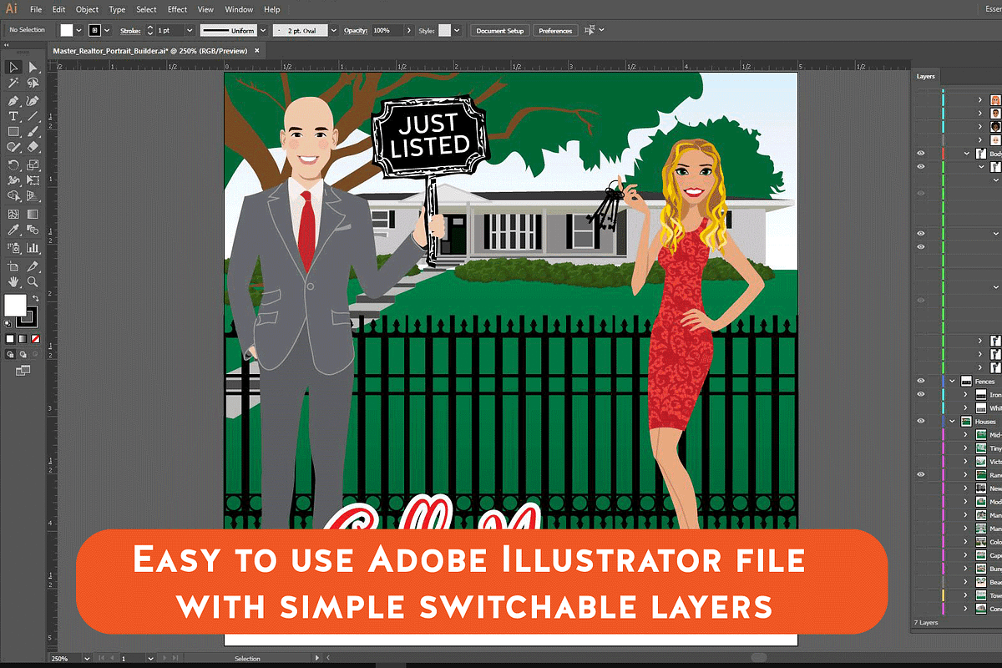This screenshot has height=668, width=1002.
Task: Show the White fence sublayer
Action: [921, 407]
